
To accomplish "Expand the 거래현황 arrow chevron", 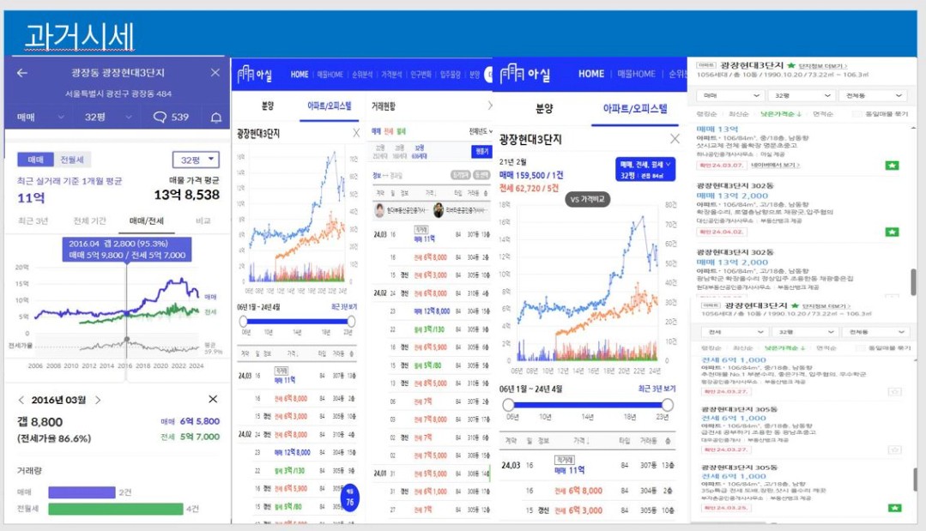I will pos(489,106).
